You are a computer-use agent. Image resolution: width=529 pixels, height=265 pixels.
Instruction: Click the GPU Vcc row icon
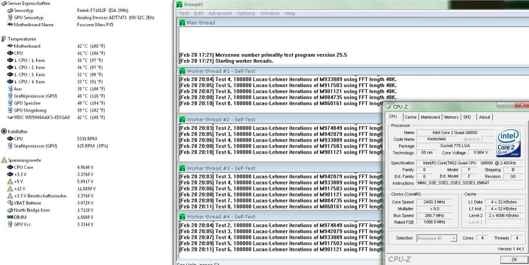point(10,224)
